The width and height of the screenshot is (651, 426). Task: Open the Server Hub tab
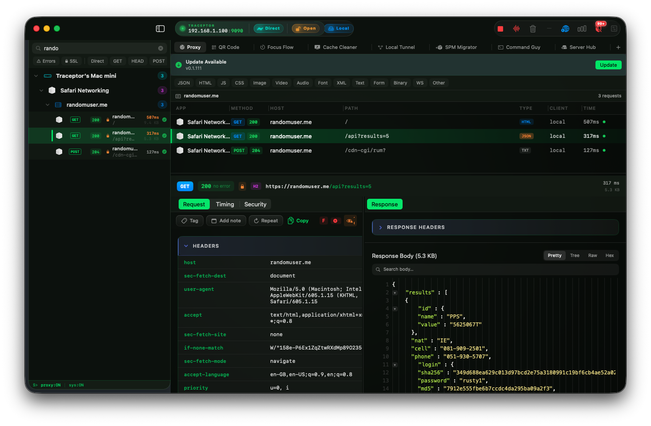coord(578,48)
